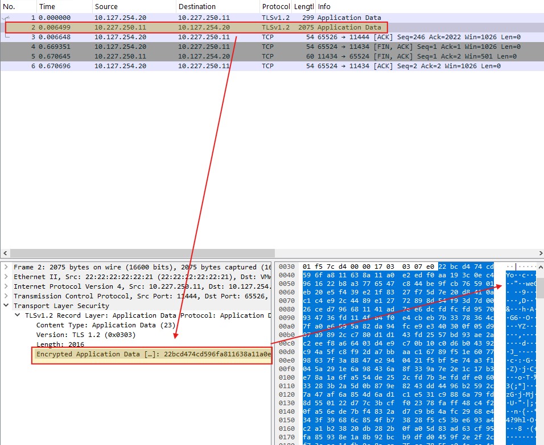Expand Transmission Control Protocol node
This screenshot has height=445, width=544.
[x=6, y=296]
